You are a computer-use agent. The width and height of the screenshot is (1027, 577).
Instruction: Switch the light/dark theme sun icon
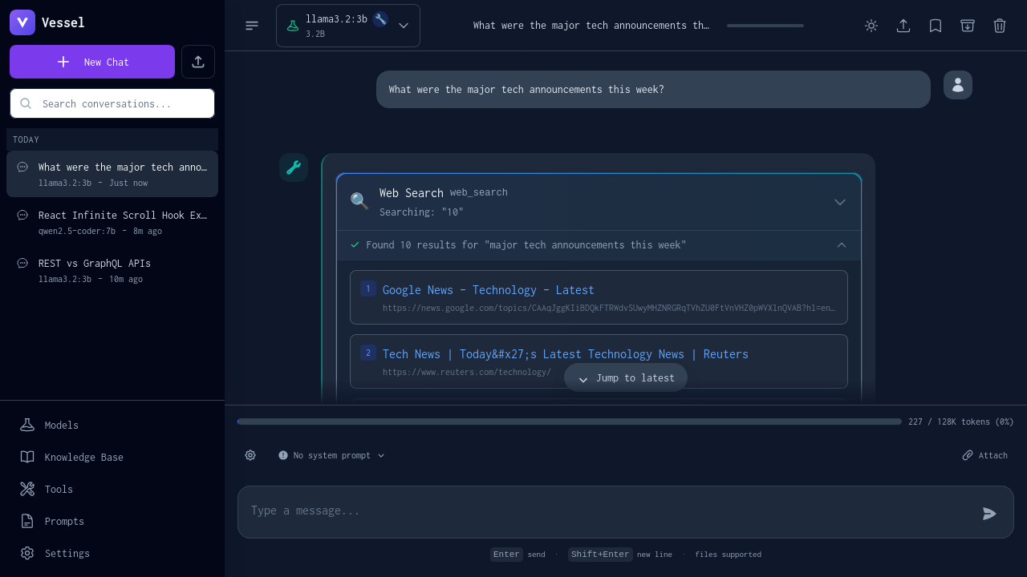click(x=871, y=26)
